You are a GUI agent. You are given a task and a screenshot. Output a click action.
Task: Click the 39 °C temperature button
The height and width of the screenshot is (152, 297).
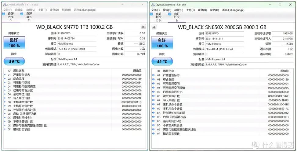click(x=14, y=61)
